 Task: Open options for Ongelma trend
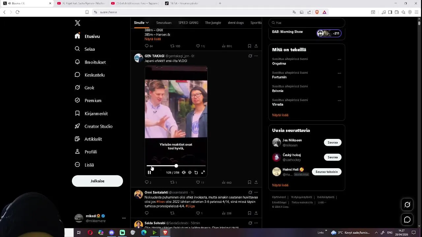click(339, 60)
